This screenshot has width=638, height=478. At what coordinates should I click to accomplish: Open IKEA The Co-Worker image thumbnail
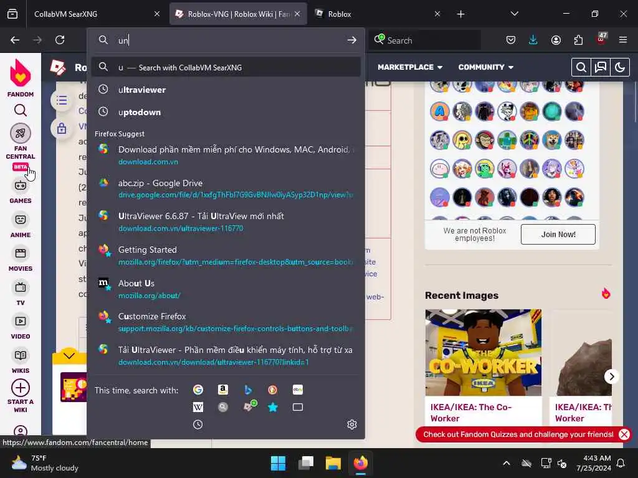[x=483, y=352]
